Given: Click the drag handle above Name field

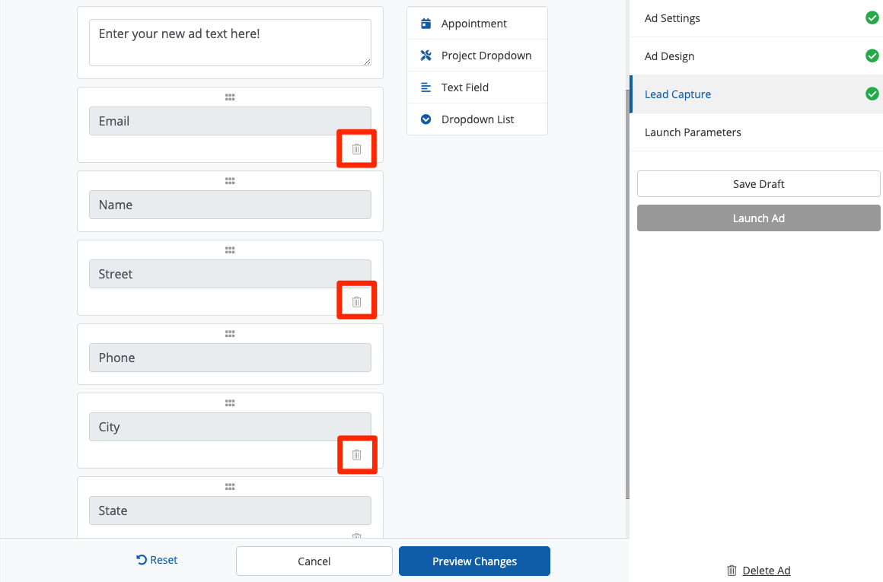Looking at the screenshot, I should [x=230, y=181].
